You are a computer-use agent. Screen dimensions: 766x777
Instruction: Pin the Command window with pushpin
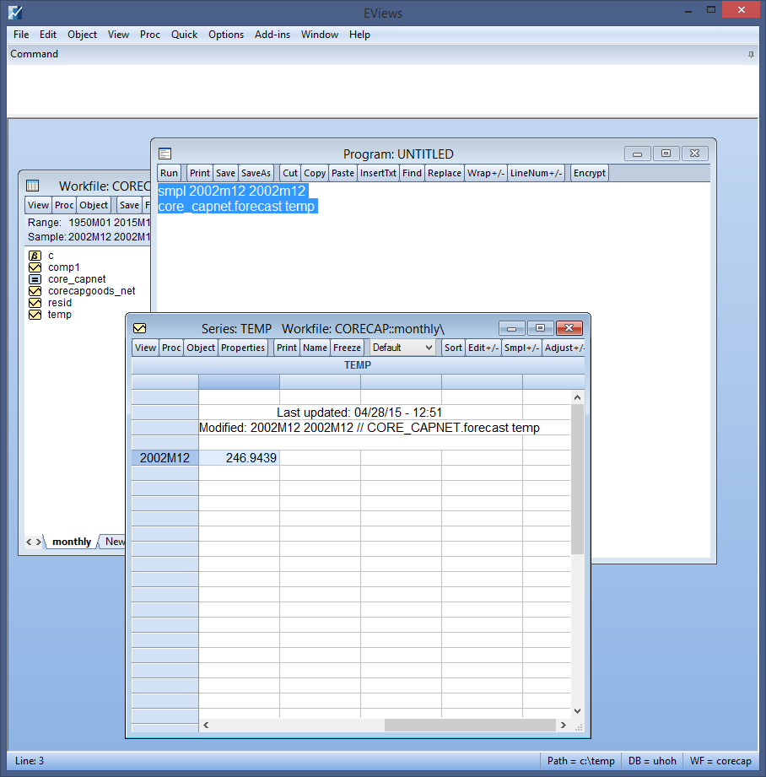click(x=751, y=55)
